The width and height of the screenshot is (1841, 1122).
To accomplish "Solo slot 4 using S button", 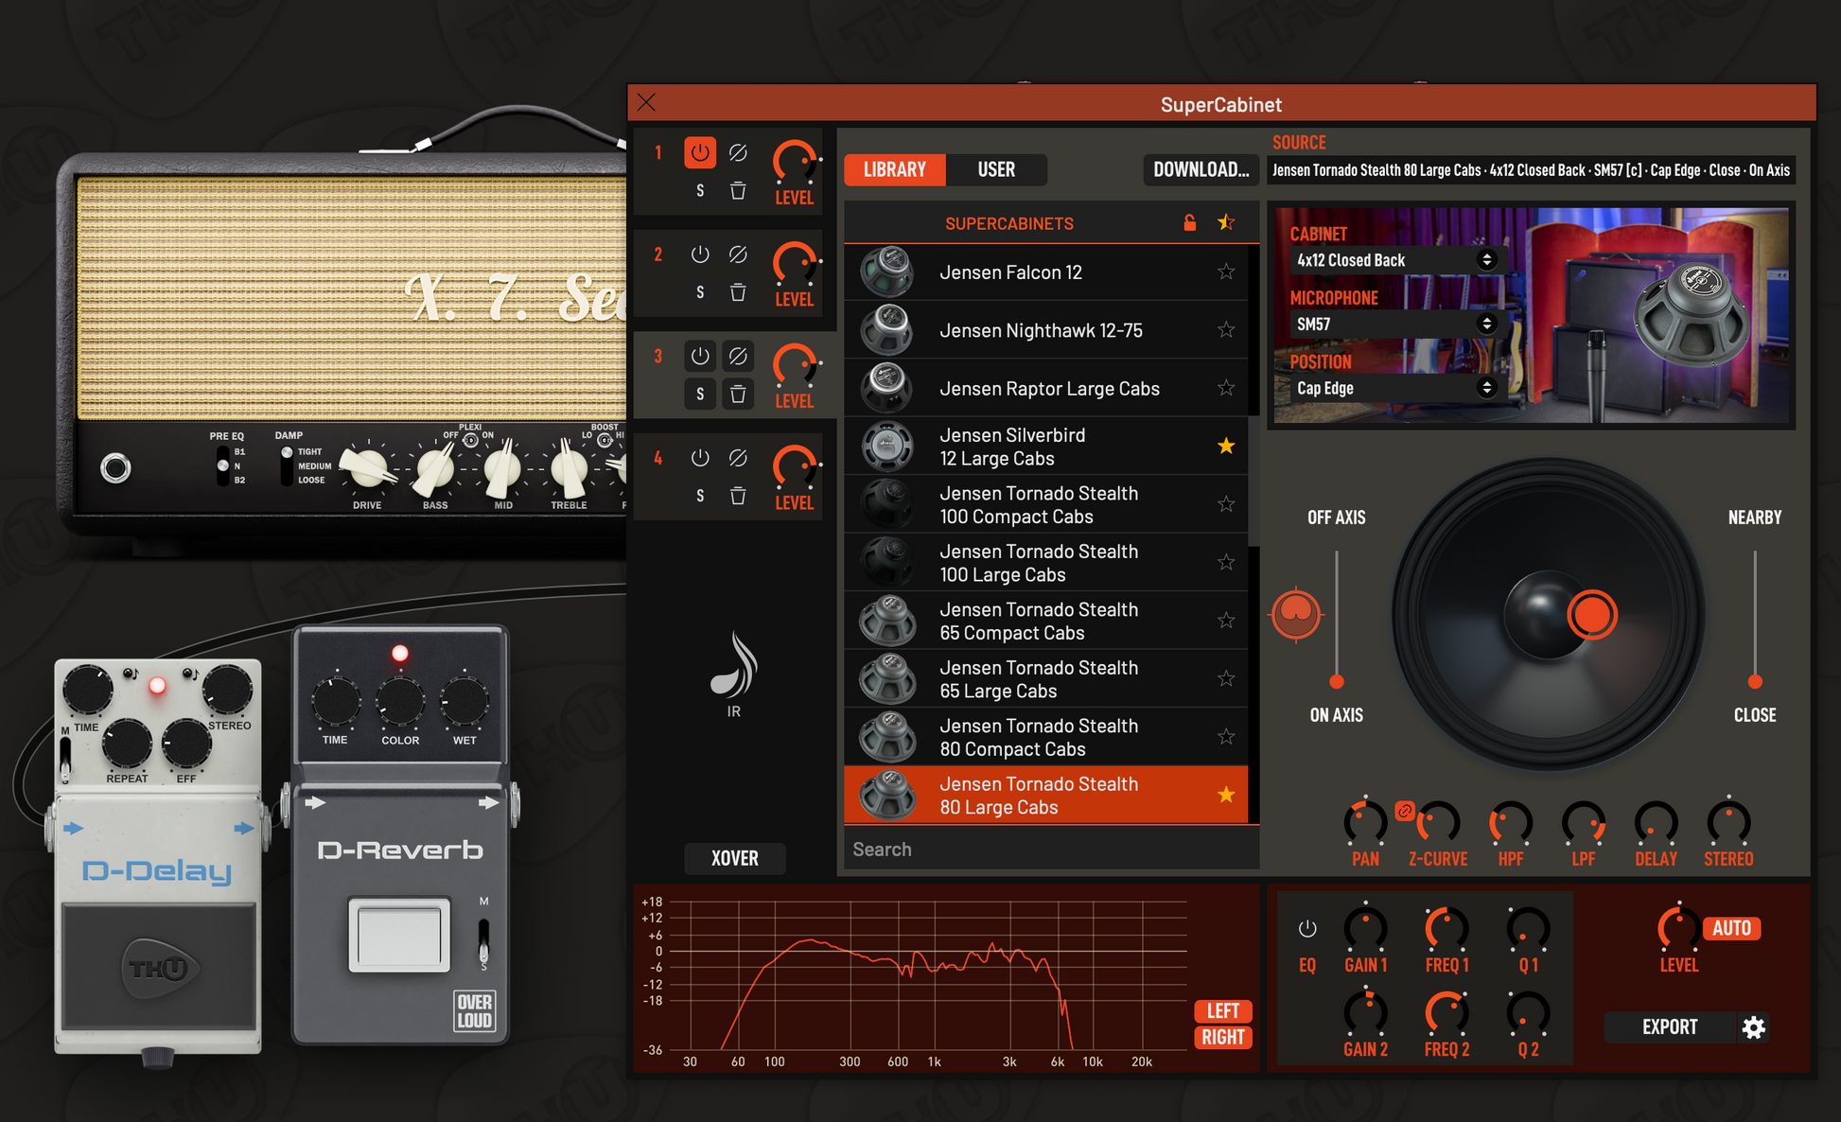I will (x=699, y=496).
